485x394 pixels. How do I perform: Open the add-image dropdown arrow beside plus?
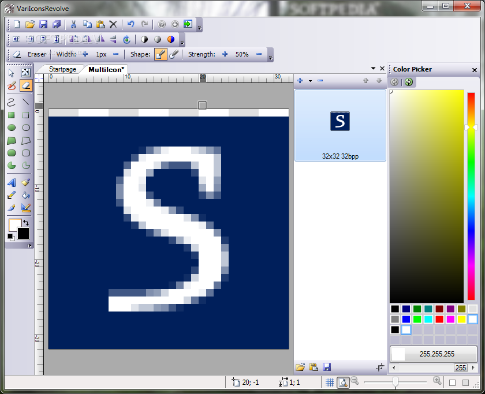310,81
